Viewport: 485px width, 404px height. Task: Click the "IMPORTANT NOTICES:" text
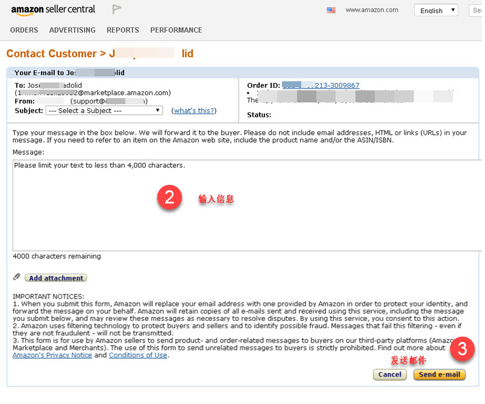pos(49,296)
